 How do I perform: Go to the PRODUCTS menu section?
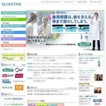[x=14, y=19]
